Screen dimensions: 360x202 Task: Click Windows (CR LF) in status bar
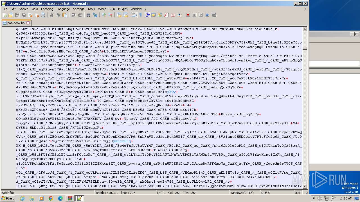click(x=242, y=193)
